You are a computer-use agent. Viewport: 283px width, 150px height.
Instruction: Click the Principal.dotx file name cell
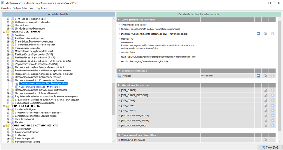tap(228, 76)
